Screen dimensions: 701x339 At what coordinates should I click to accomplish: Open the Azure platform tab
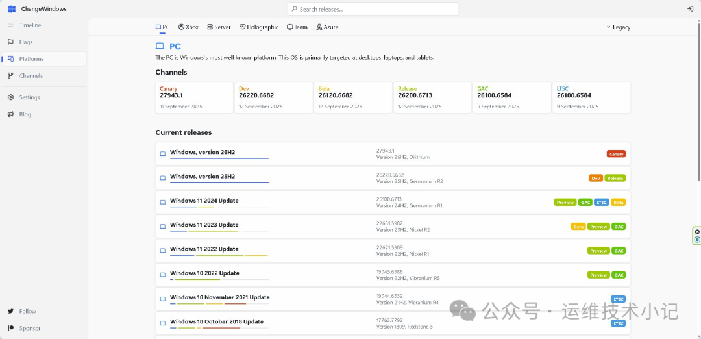click(x=327, y=27)
